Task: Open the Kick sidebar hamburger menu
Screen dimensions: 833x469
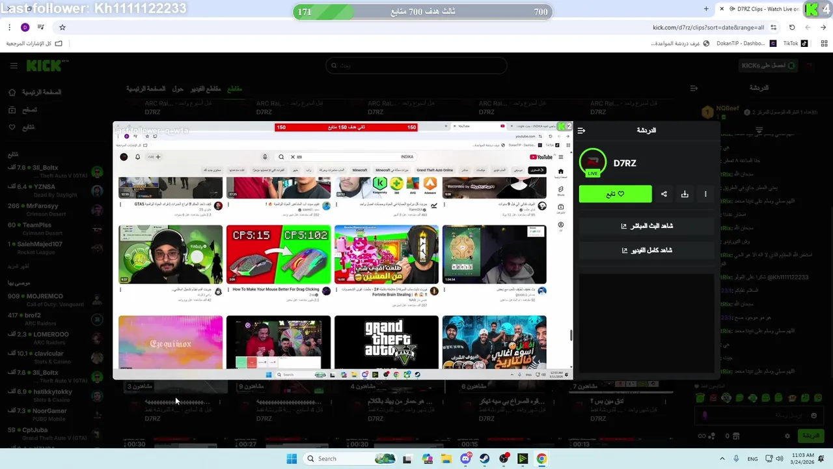Action: [13, 66]
